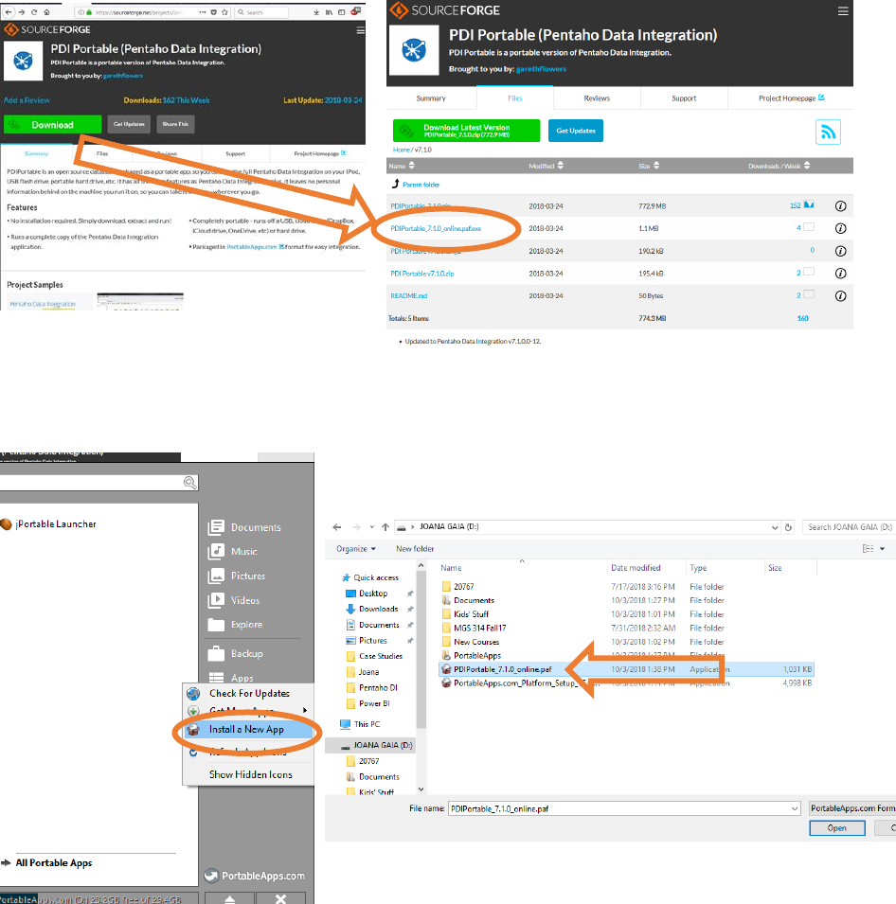Open Pictures in the PortableApps menu

[x=237, y=576]
